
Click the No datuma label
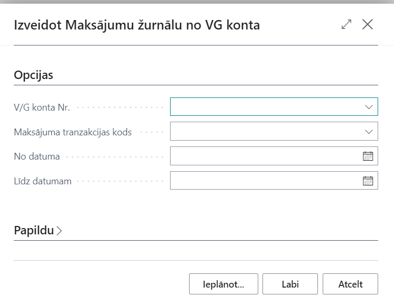[x=37, y=156]
